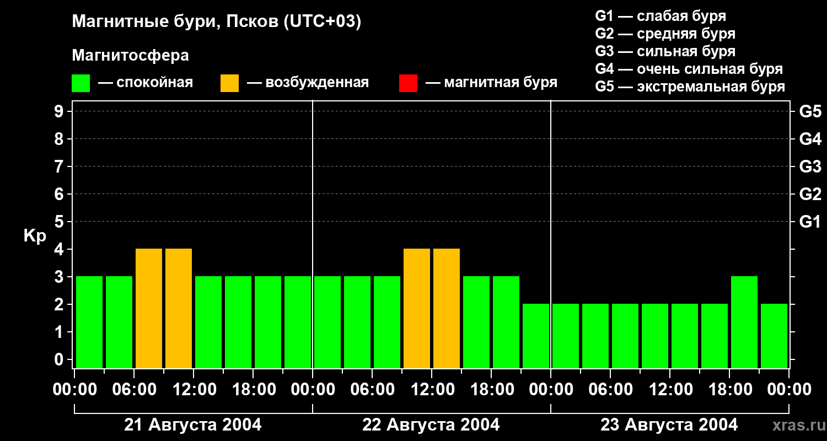Select the 'Магнитосфера' heading text
Image resolution: width=827 pixels, height=441 pixels.
(x=130, y=56)
